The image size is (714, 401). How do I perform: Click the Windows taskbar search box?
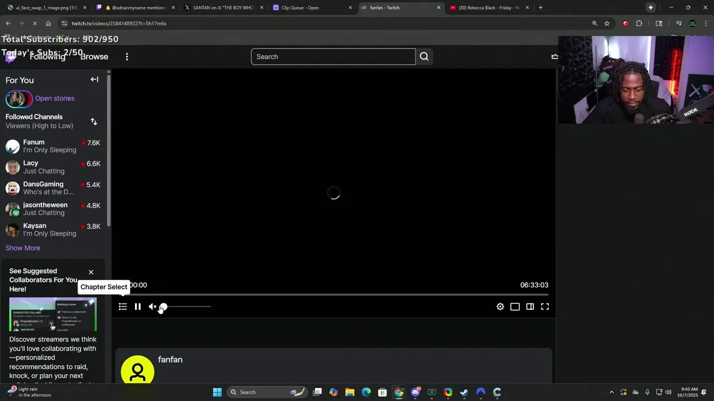pyautogui.click(x=268, y=392)
